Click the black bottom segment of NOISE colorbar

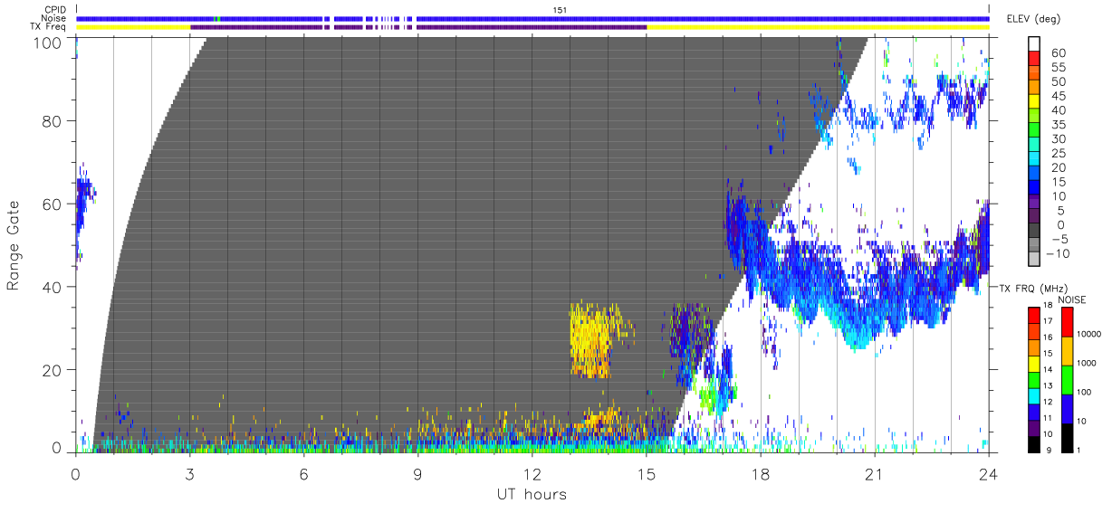point(1066,437)
